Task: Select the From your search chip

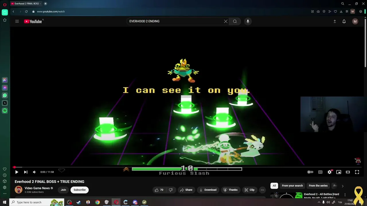Action: 292,186
